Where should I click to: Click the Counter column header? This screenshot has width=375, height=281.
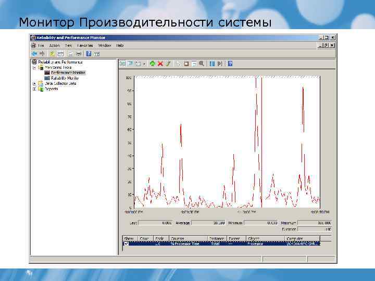click(x=189, y=238)
